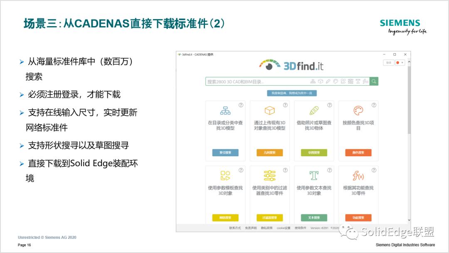Click the orange f(x) icon on function card
This screenshot has height=253, width=449.
tap(358, 175)
